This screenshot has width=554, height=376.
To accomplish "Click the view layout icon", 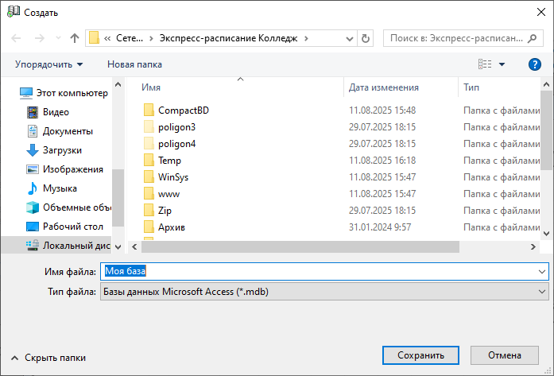I will pos(485,64).
